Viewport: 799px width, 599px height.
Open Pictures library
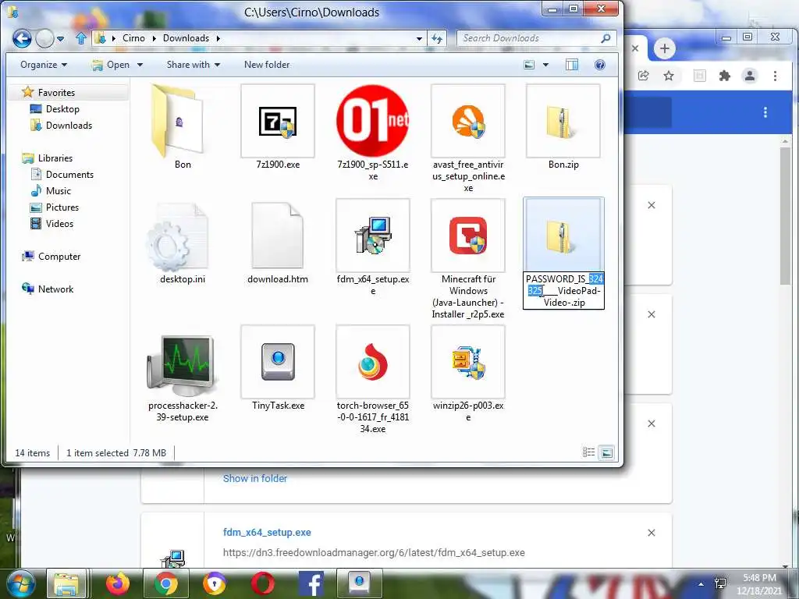[62, 207]
